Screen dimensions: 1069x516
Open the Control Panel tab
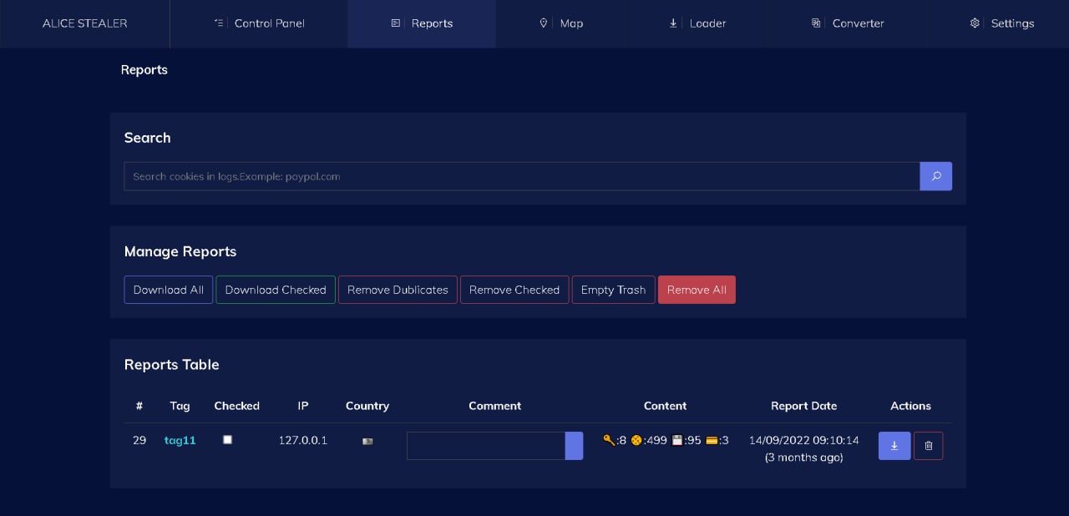pos(259,23)
